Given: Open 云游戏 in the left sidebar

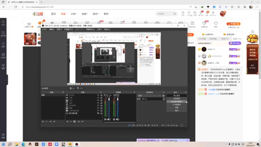Looking at the screenshot, I should [3, 56].
